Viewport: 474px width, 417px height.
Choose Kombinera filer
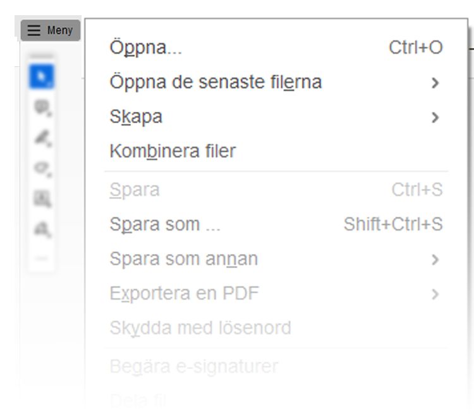(173, 152)
